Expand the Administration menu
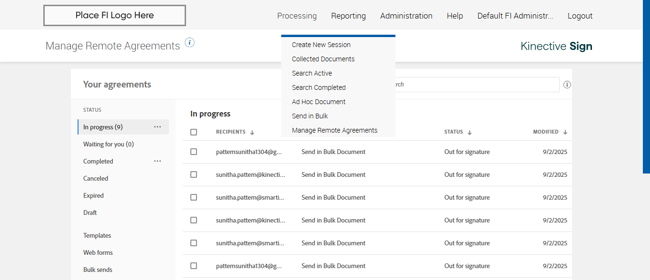This screenshot has height=280, width=650. (406, 16)
